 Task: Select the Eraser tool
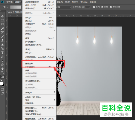[2, 44]
